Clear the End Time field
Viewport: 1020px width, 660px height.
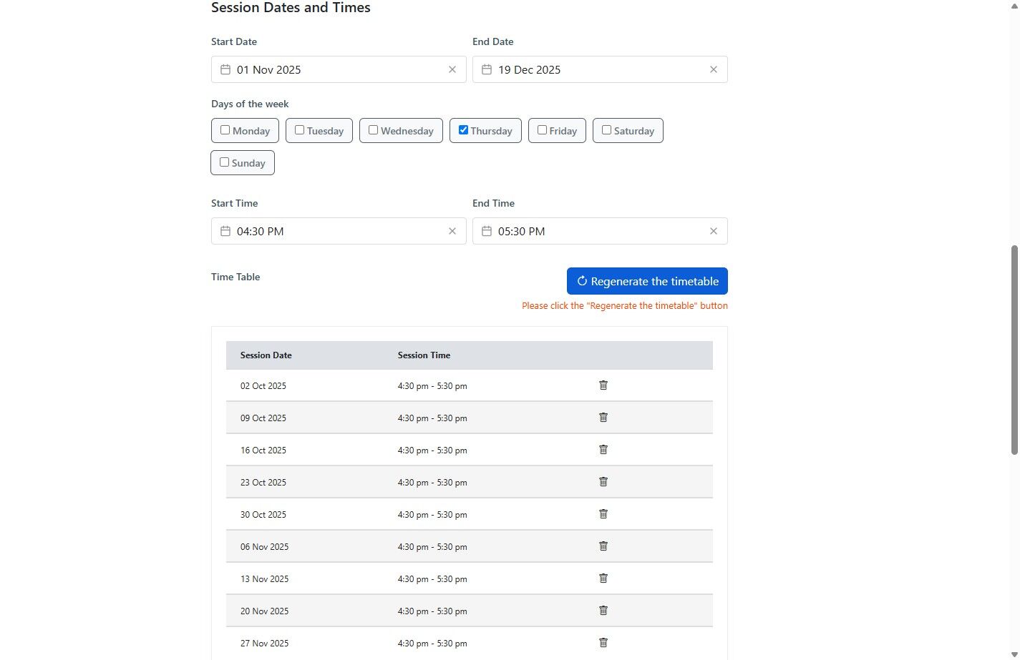[x=713, y=231]
